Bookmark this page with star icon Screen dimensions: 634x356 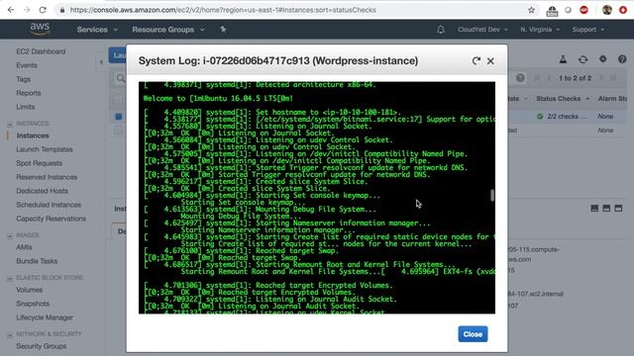(x=531, y=10)
